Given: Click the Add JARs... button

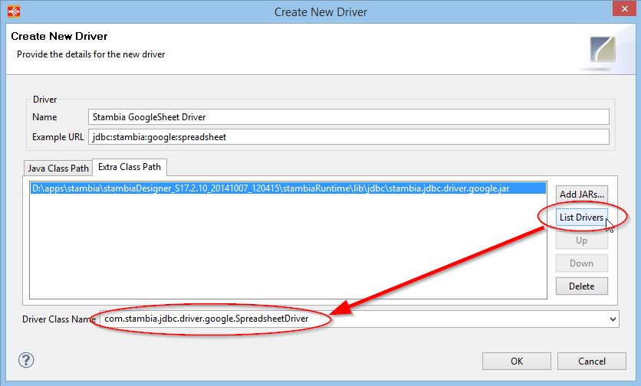Looking at the screenshot, I should (x=582, y=195).
